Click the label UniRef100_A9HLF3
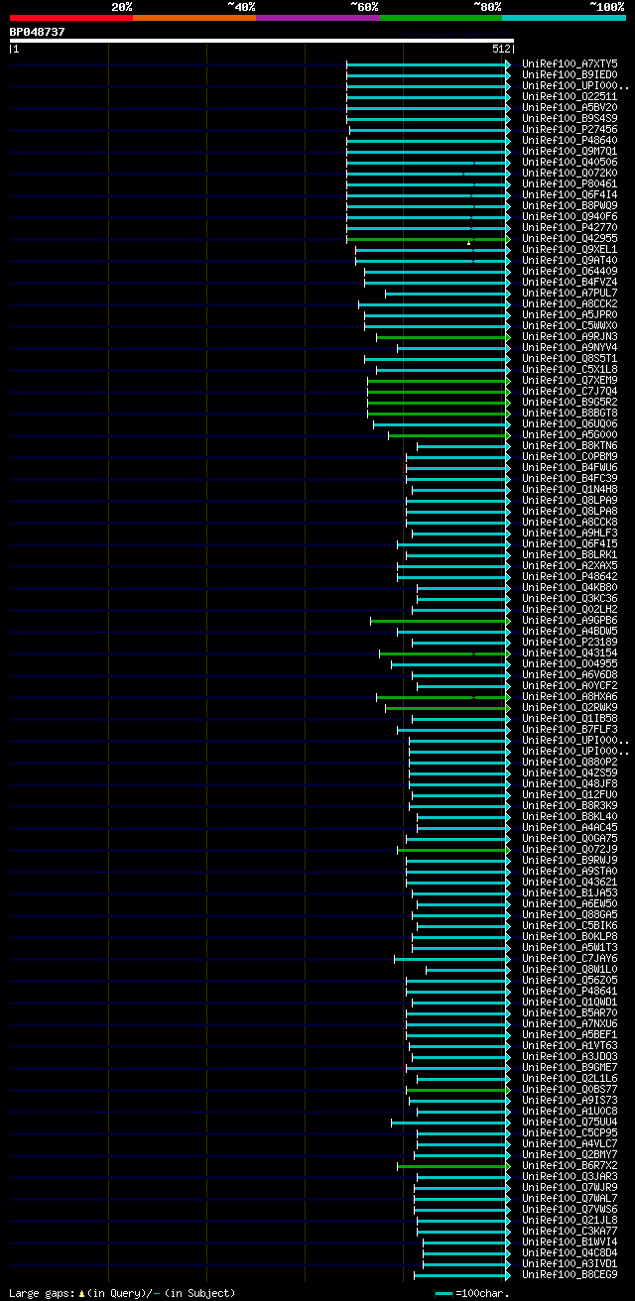 click(570, 532)
